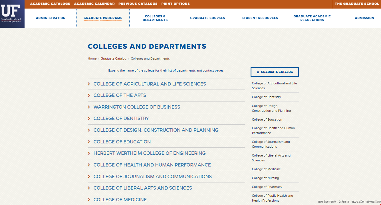
Task: Expand Herbert Wertheim College of Engineering
Action: (x=166, y=153)
